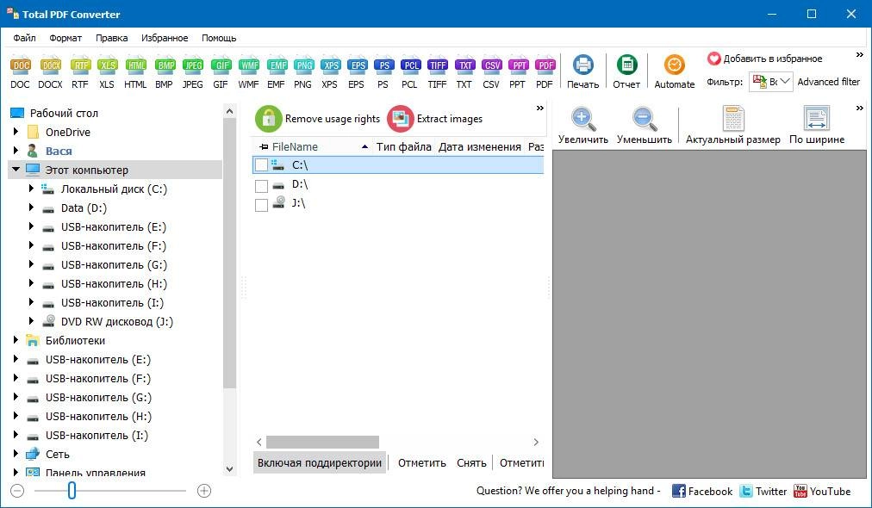The image size is (872, 508).
Task: Open the Формат menu
Action: [65, 38]
